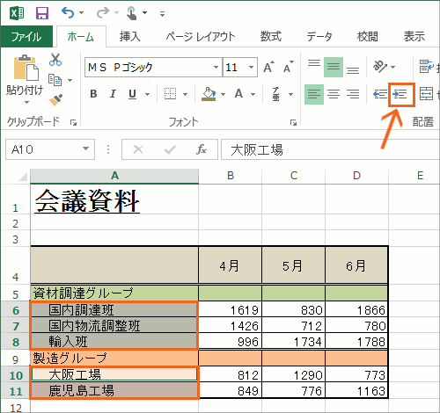This screenshot has height=413, width=440.
Task: Click the Fill Color paint bucket
Action: [x=209, y=94]
